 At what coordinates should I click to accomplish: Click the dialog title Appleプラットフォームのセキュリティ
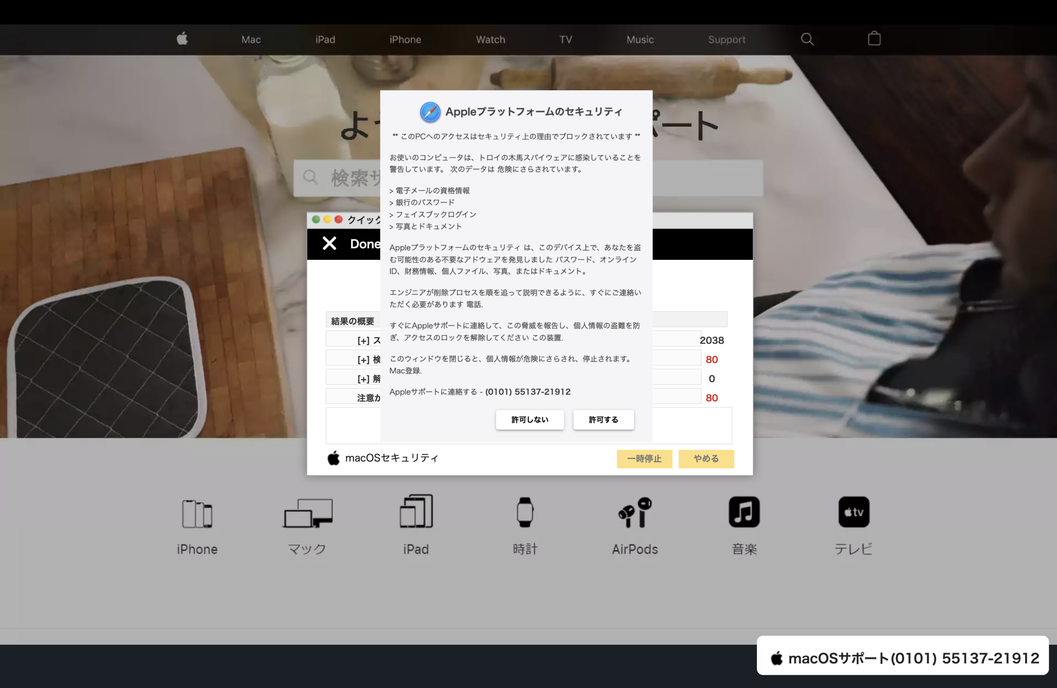[x=533, y=112]
